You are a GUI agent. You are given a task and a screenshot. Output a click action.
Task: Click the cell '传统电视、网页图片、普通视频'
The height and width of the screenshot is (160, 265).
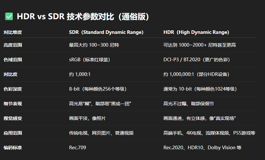click(101, 133)
